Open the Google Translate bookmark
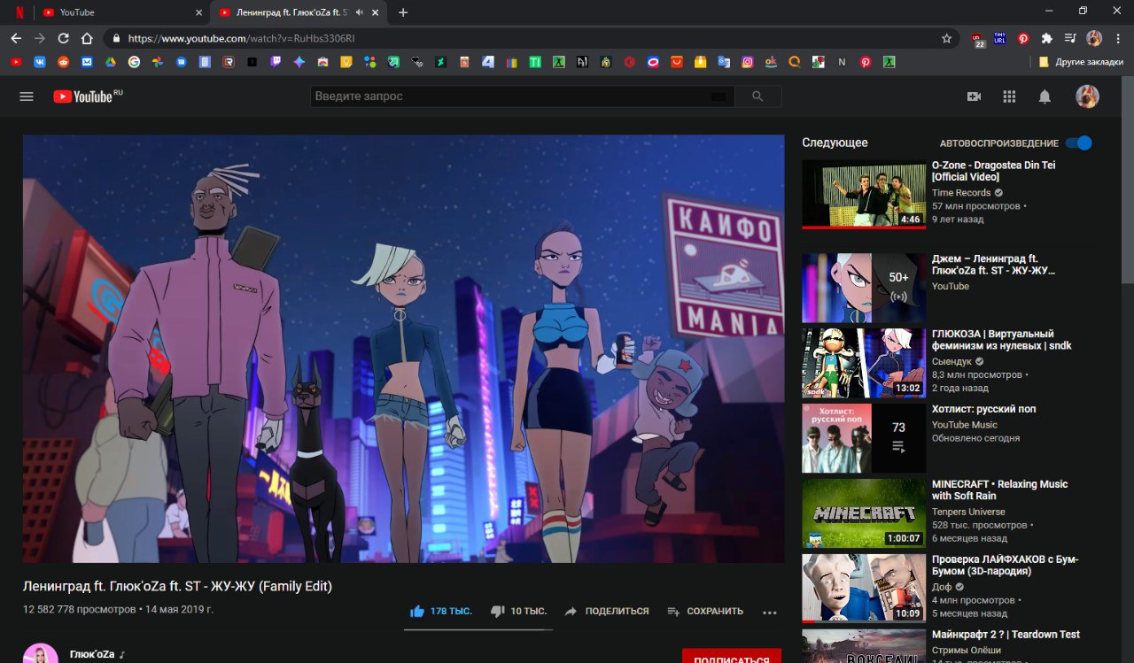This screenshot has width=1134, height=663. pos(724,62)
